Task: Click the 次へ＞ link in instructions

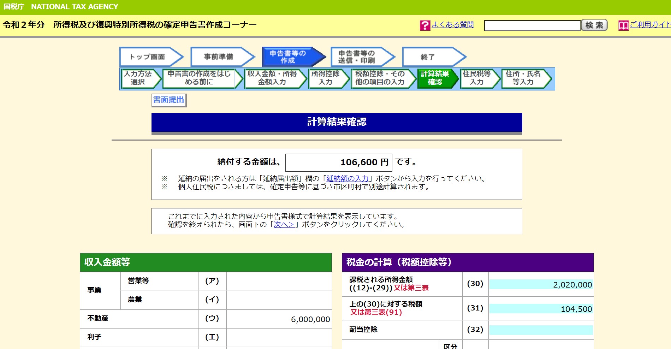Action: [x=284, y=225]
